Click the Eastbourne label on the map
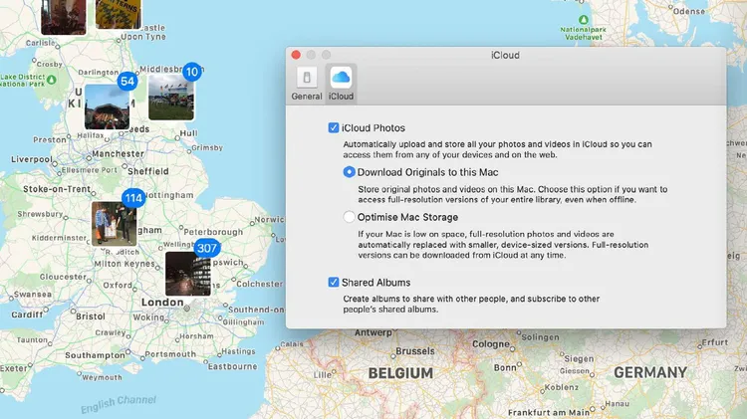Viewport: 747px width, 419px height. click(x=232, y=366)
